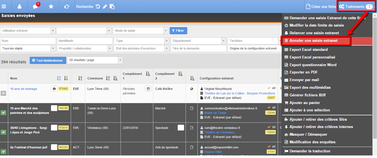Viewport: 377px width, 158px height.
Task: Open the messages notification bubble icon
Action: pos(35,7)
